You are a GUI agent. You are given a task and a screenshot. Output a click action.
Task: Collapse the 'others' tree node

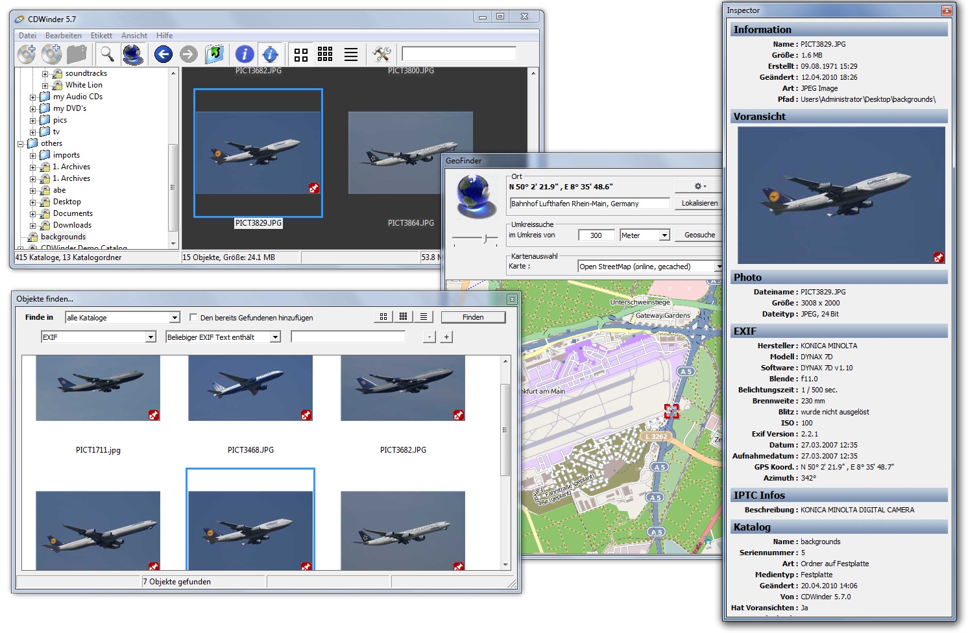(x=20, y=144)
